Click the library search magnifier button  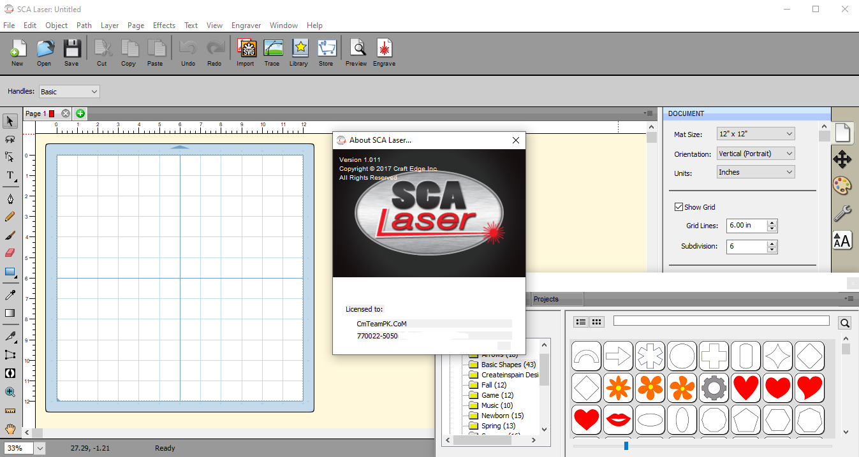pyautogui.click(x=844, y=323)
